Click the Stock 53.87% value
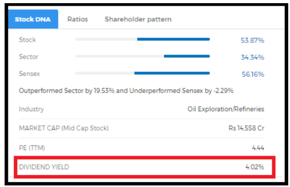 (x=252, y=40)
